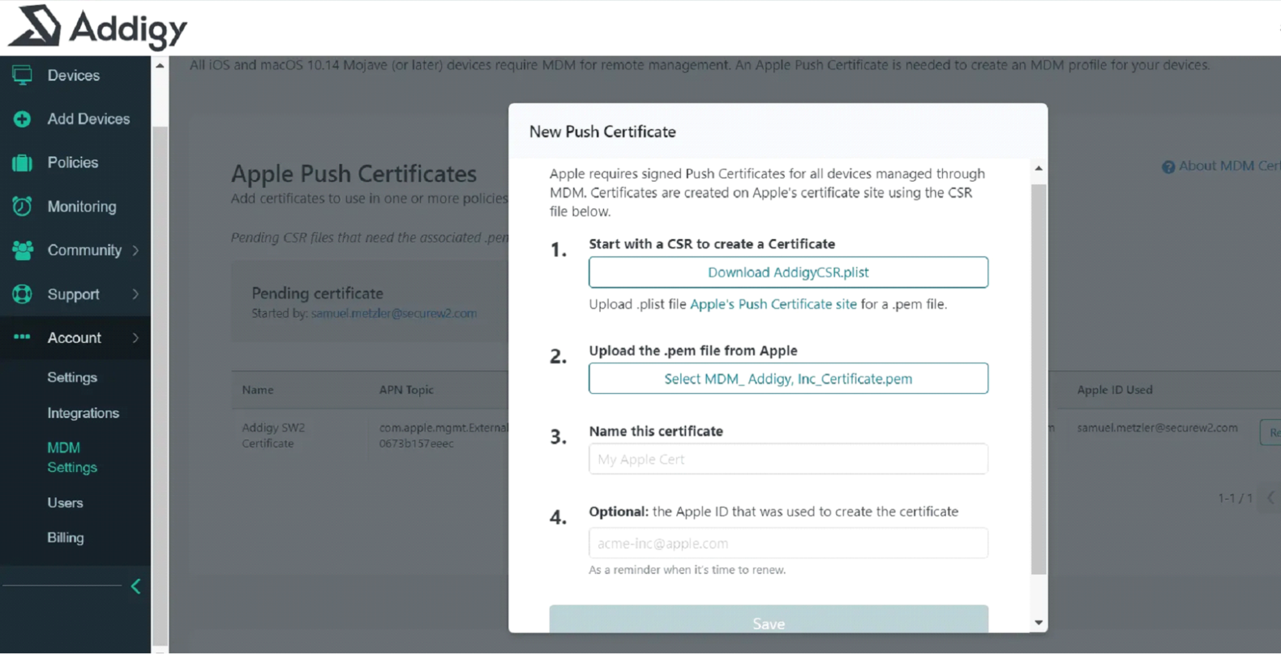
Task: Click the Account three-dots icon
Action: point(22,337)
